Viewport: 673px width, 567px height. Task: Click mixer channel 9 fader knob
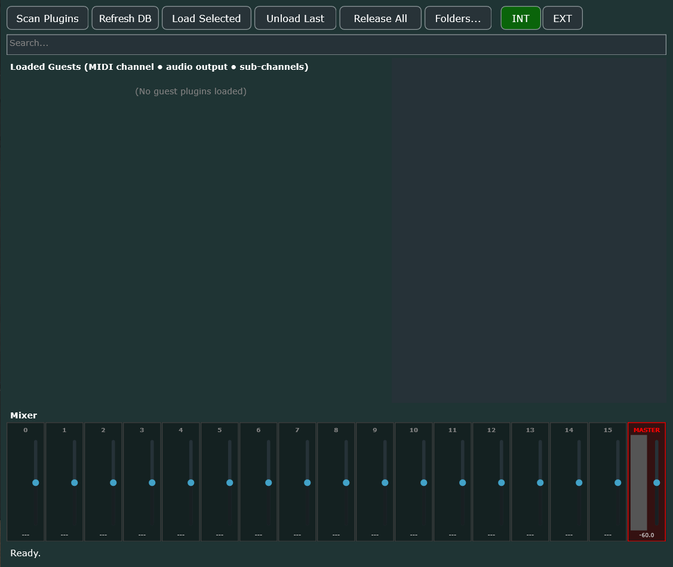385,482
